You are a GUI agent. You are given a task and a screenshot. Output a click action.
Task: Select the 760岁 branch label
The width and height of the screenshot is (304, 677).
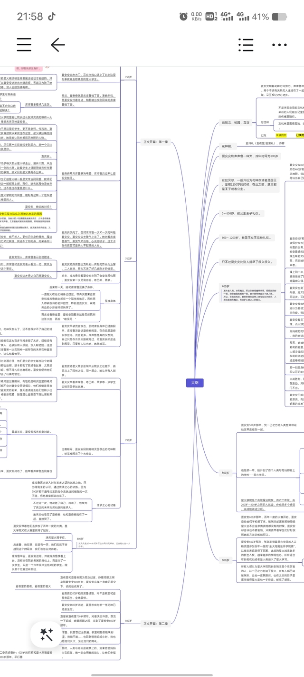128,259
